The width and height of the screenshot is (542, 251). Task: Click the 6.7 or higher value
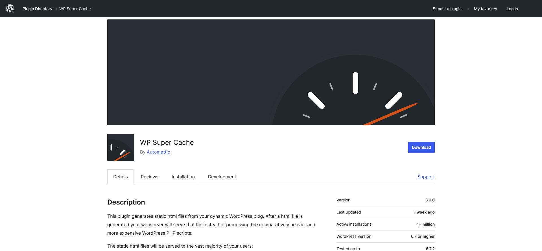pos(423,236)
